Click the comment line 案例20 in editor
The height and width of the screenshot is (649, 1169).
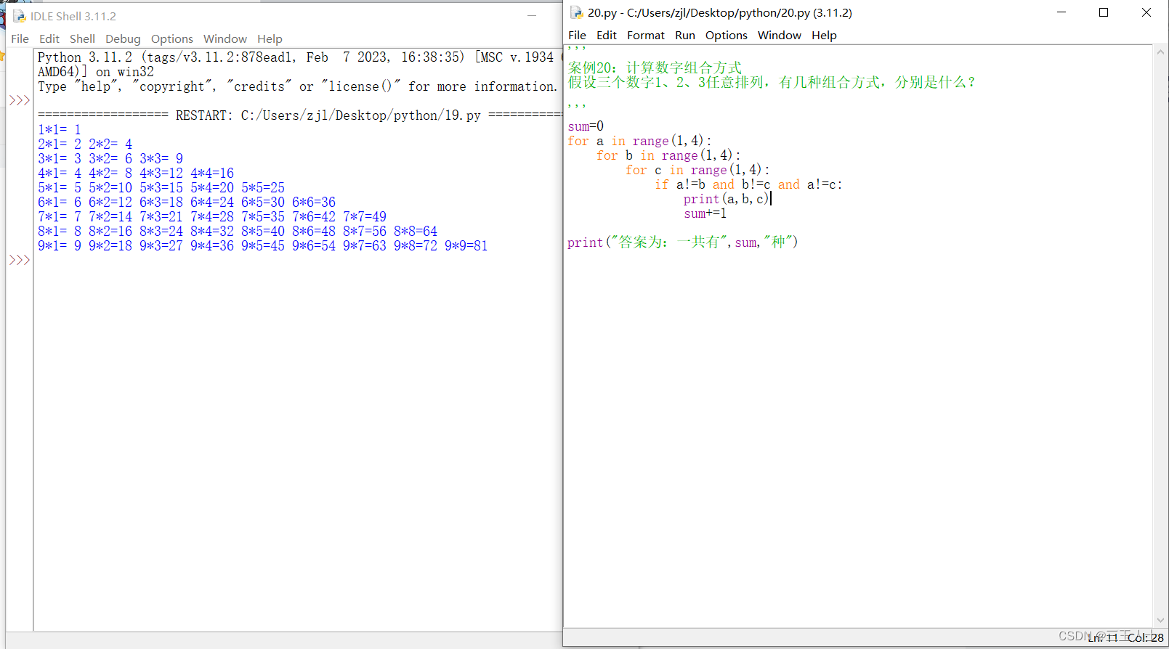pyautogui.click(x=655, y=68)
